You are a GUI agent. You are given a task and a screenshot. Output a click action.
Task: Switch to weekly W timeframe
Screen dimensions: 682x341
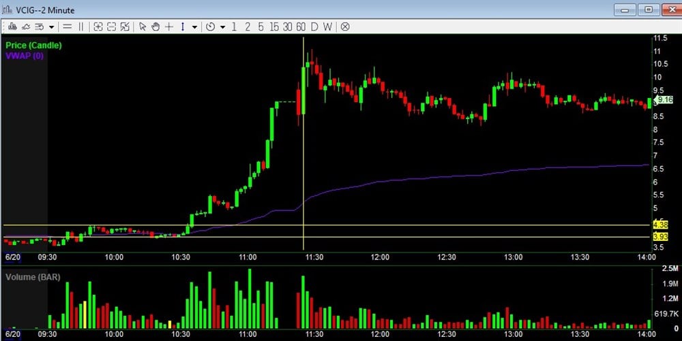[328, 27]
